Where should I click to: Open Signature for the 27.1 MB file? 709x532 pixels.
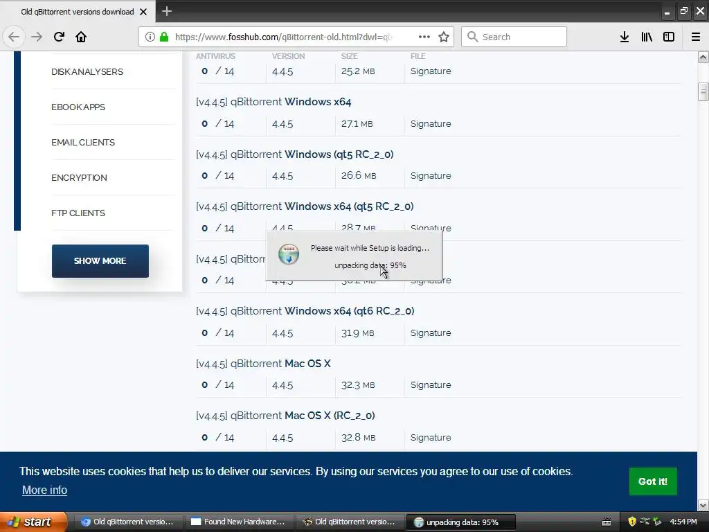click(x=431, y=123)
